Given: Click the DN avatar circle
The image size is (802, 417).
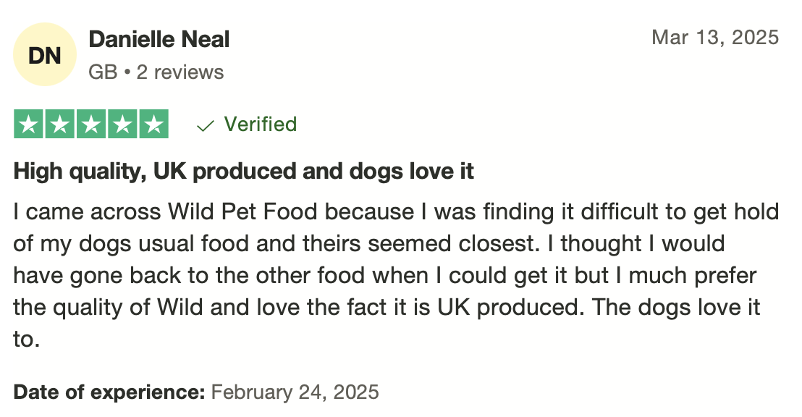Looking at the screenshot, I should pyautogui.click(x=45, y=54).
